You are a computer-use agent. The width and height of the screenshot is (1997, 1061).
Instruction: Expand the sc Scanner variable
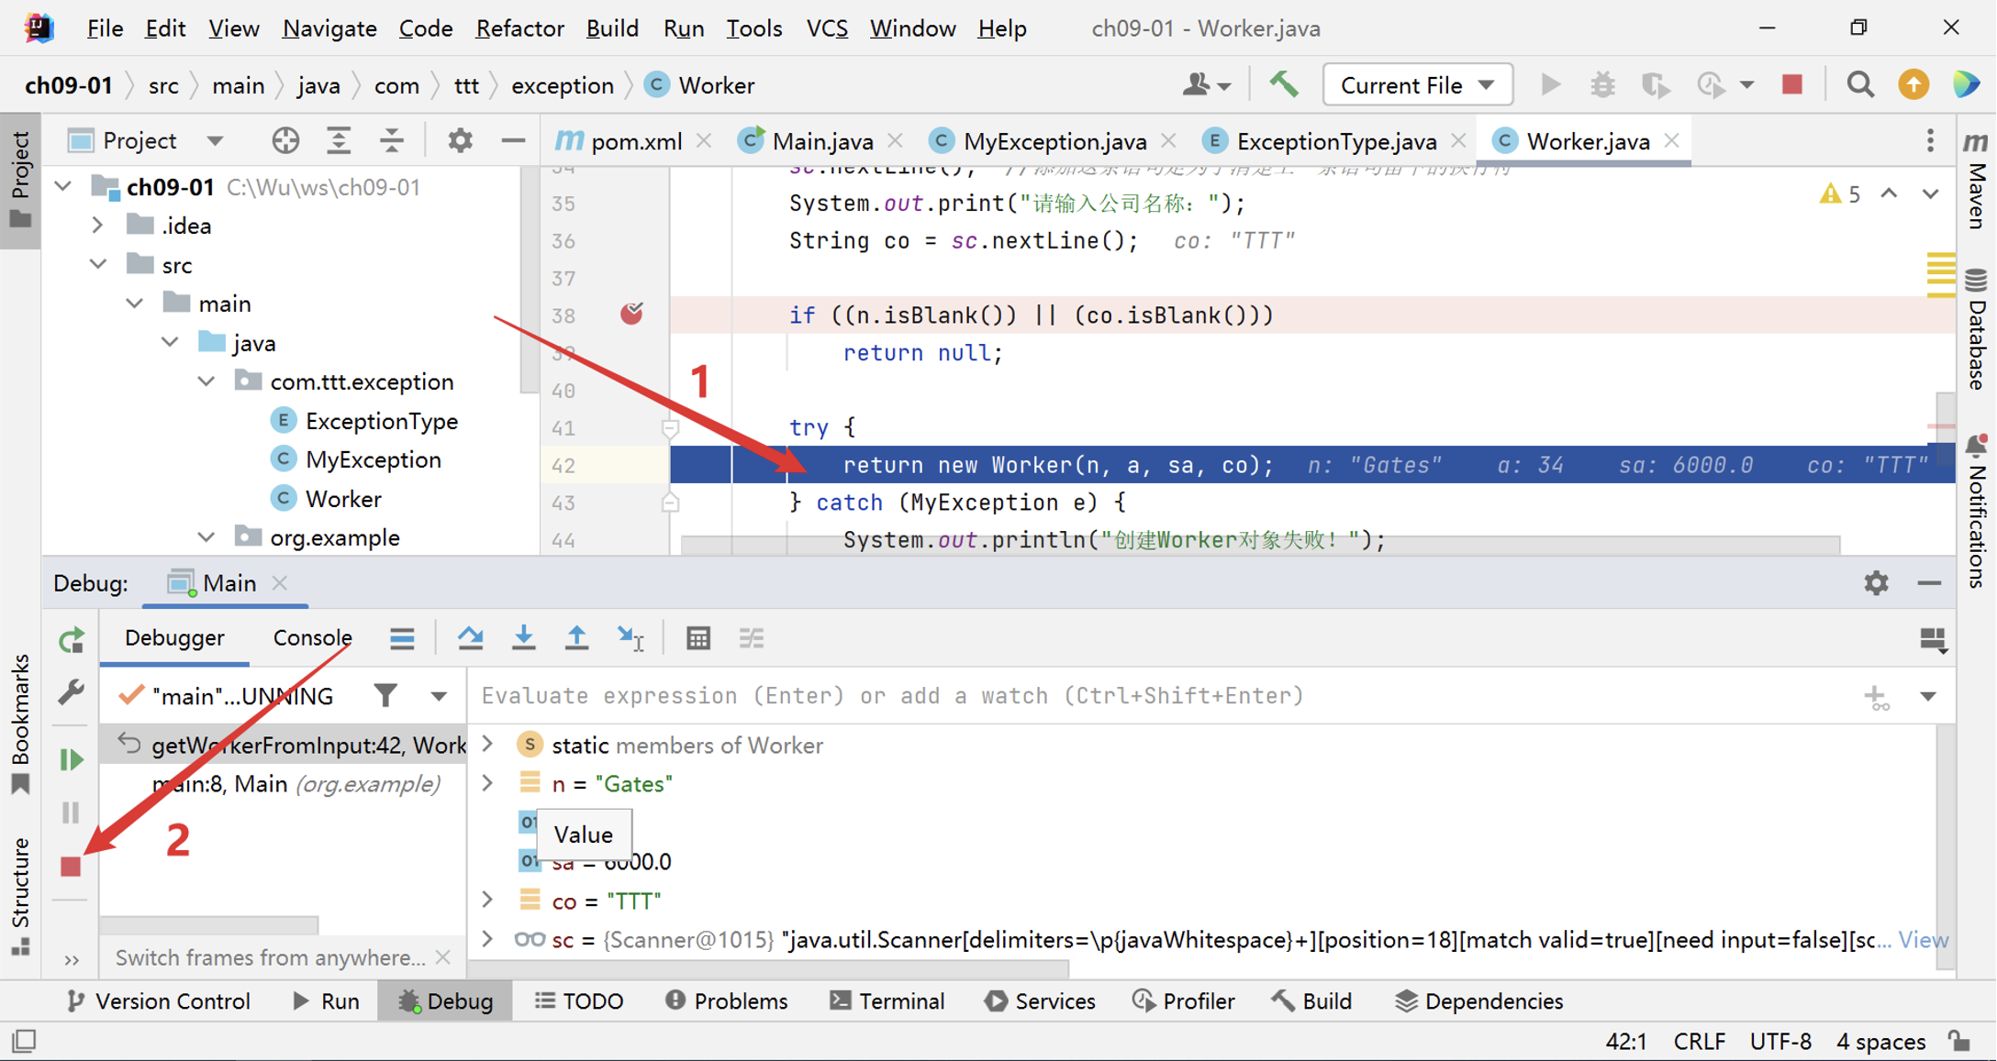coord(489,939)
